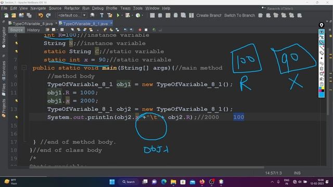Close the TypeOfVariable_8_1.java tab
This screenshot has width=333, height=187.
tap(111, 23)
